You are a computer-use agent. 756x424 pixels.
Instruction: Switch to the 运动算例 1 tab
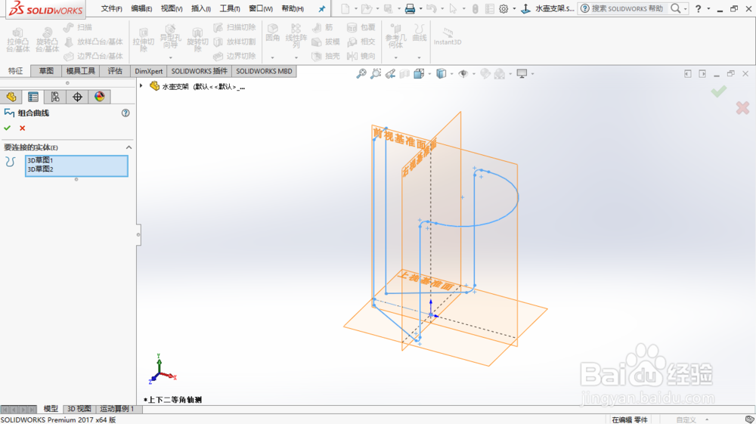(x=117, y=409)
